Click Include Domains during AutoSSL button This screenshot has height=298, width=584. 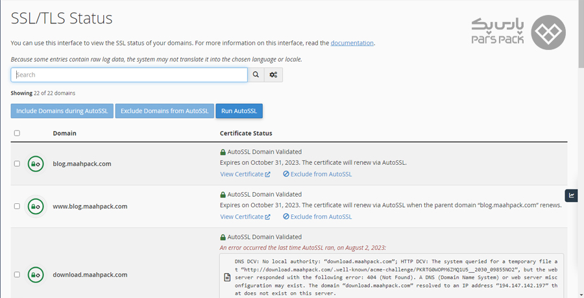[62, 111]
